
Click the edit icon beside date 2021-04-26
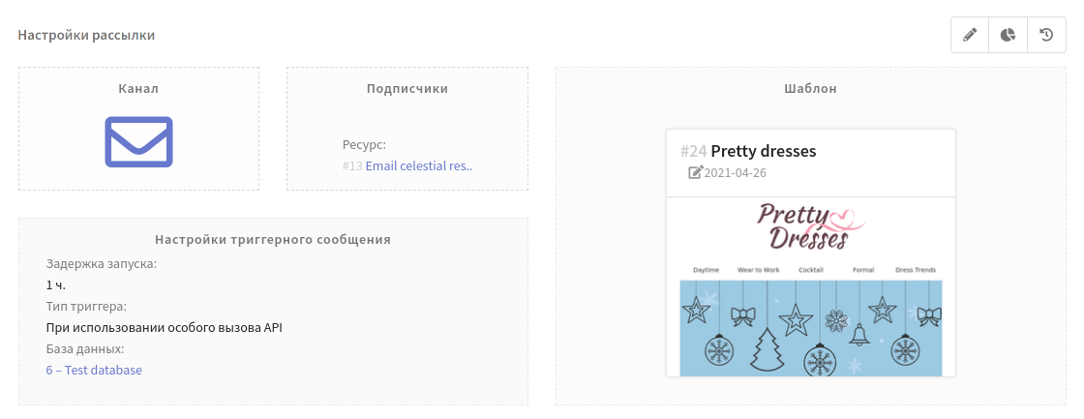tap(695, 172)
